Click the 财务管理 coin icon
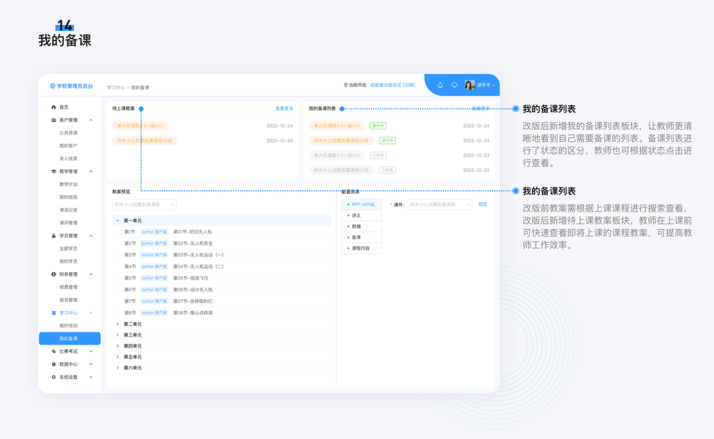 click(x=53, y=274)
